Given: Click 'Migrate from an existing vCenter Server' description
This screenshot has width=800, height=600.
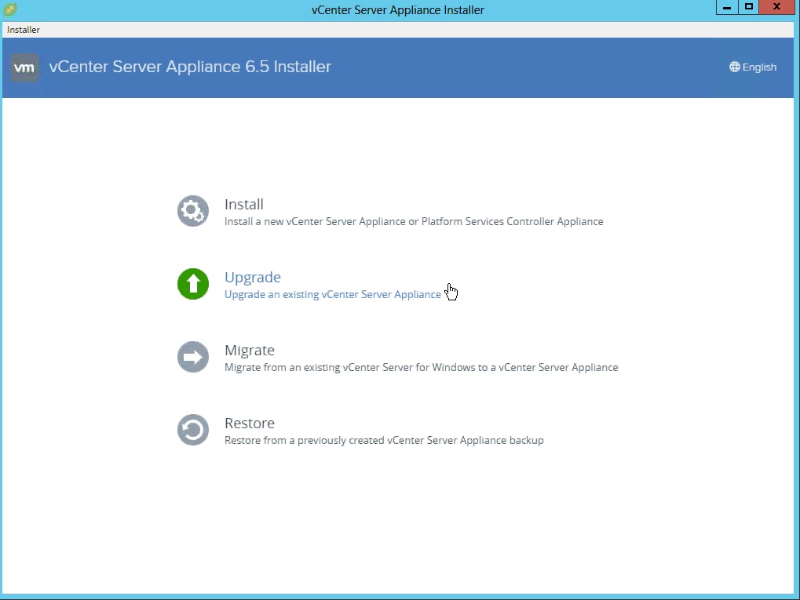Looking at the screenshot, I should [x=421, y=368].
